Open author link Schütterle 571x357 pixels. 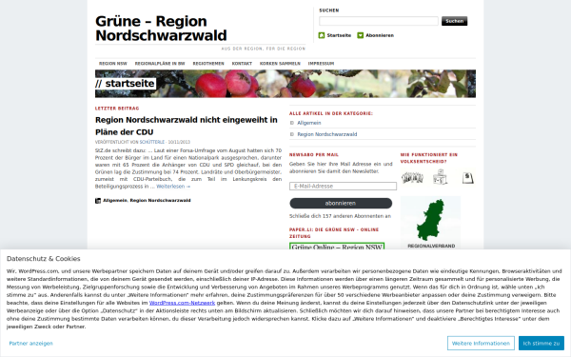tap(152, 142)
